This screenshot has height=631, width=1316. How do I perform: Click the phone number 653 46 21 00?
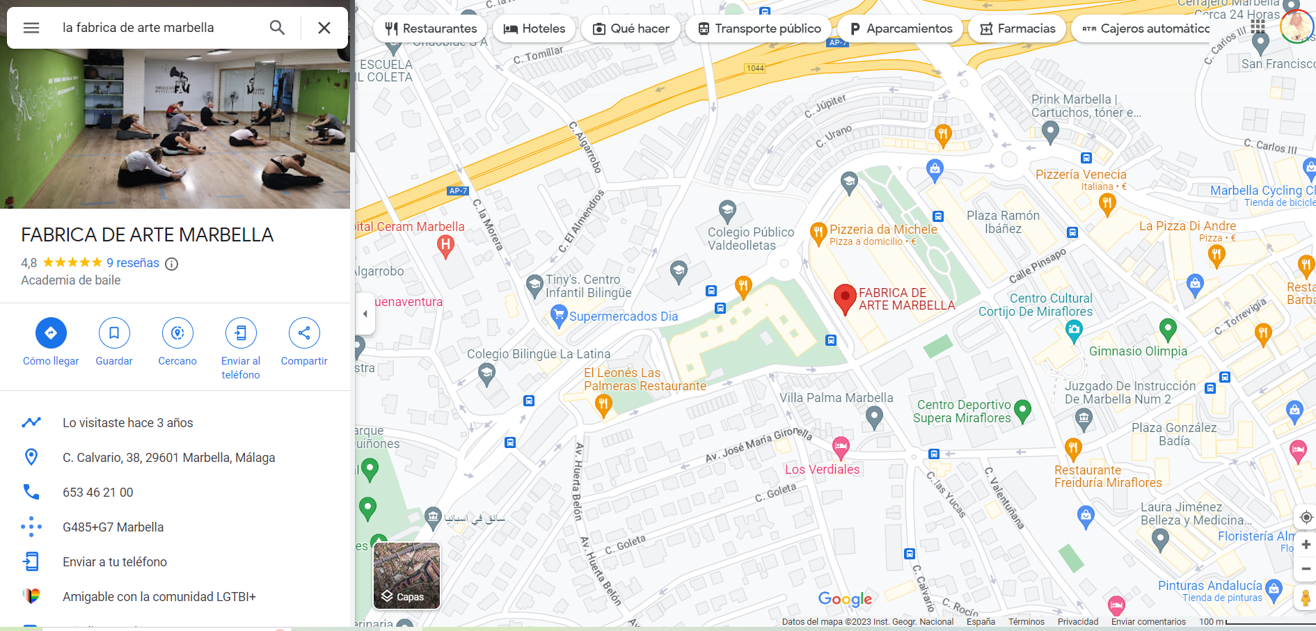(x=98, y=493)
